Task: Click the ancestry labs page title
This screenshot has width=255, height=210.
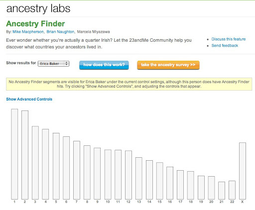Action: 38,8
